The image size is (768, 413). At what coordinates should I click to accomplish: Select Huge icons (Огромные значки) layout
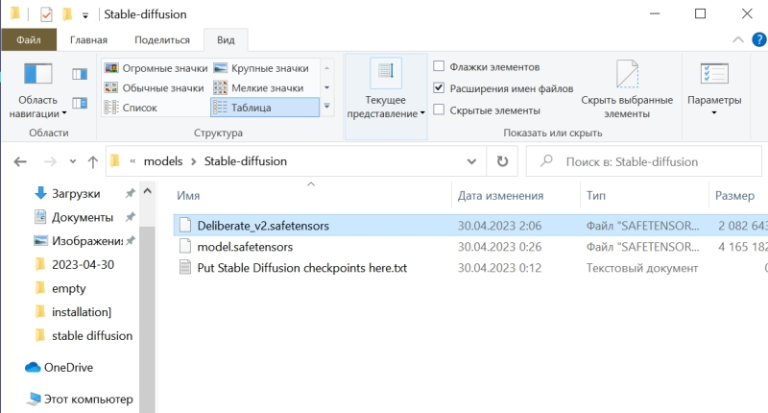click(154, 68)
